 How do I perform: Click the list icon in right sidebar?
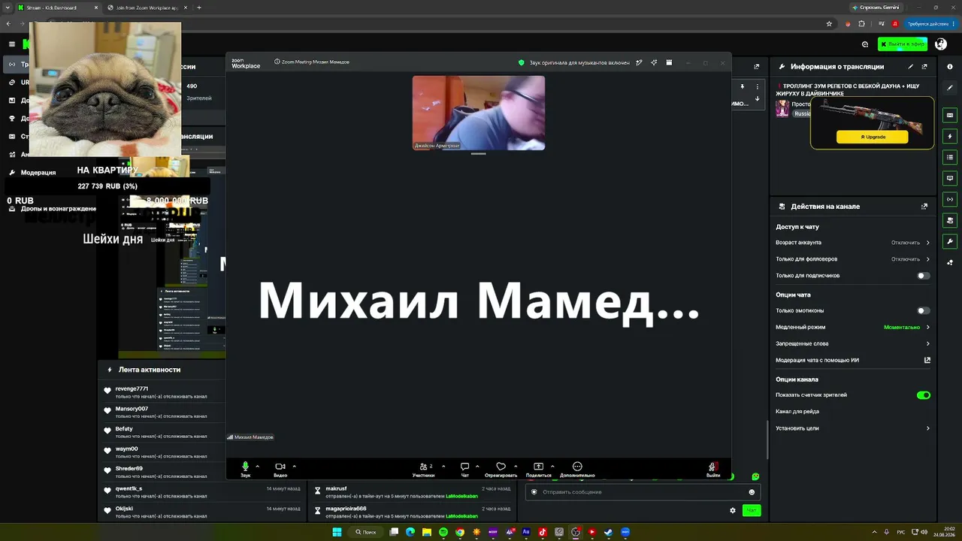[x=950, y=157]
